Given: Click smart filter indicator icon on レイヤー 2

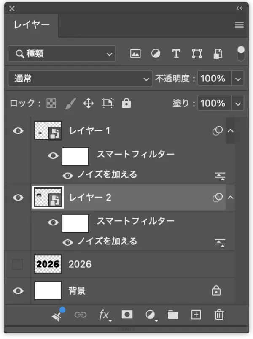Looking at the screenshot, I should click(x=218, y=197).
